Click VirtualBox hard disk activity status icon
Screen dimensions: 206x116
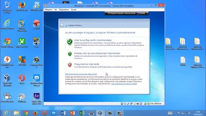[x=122, y=104]
